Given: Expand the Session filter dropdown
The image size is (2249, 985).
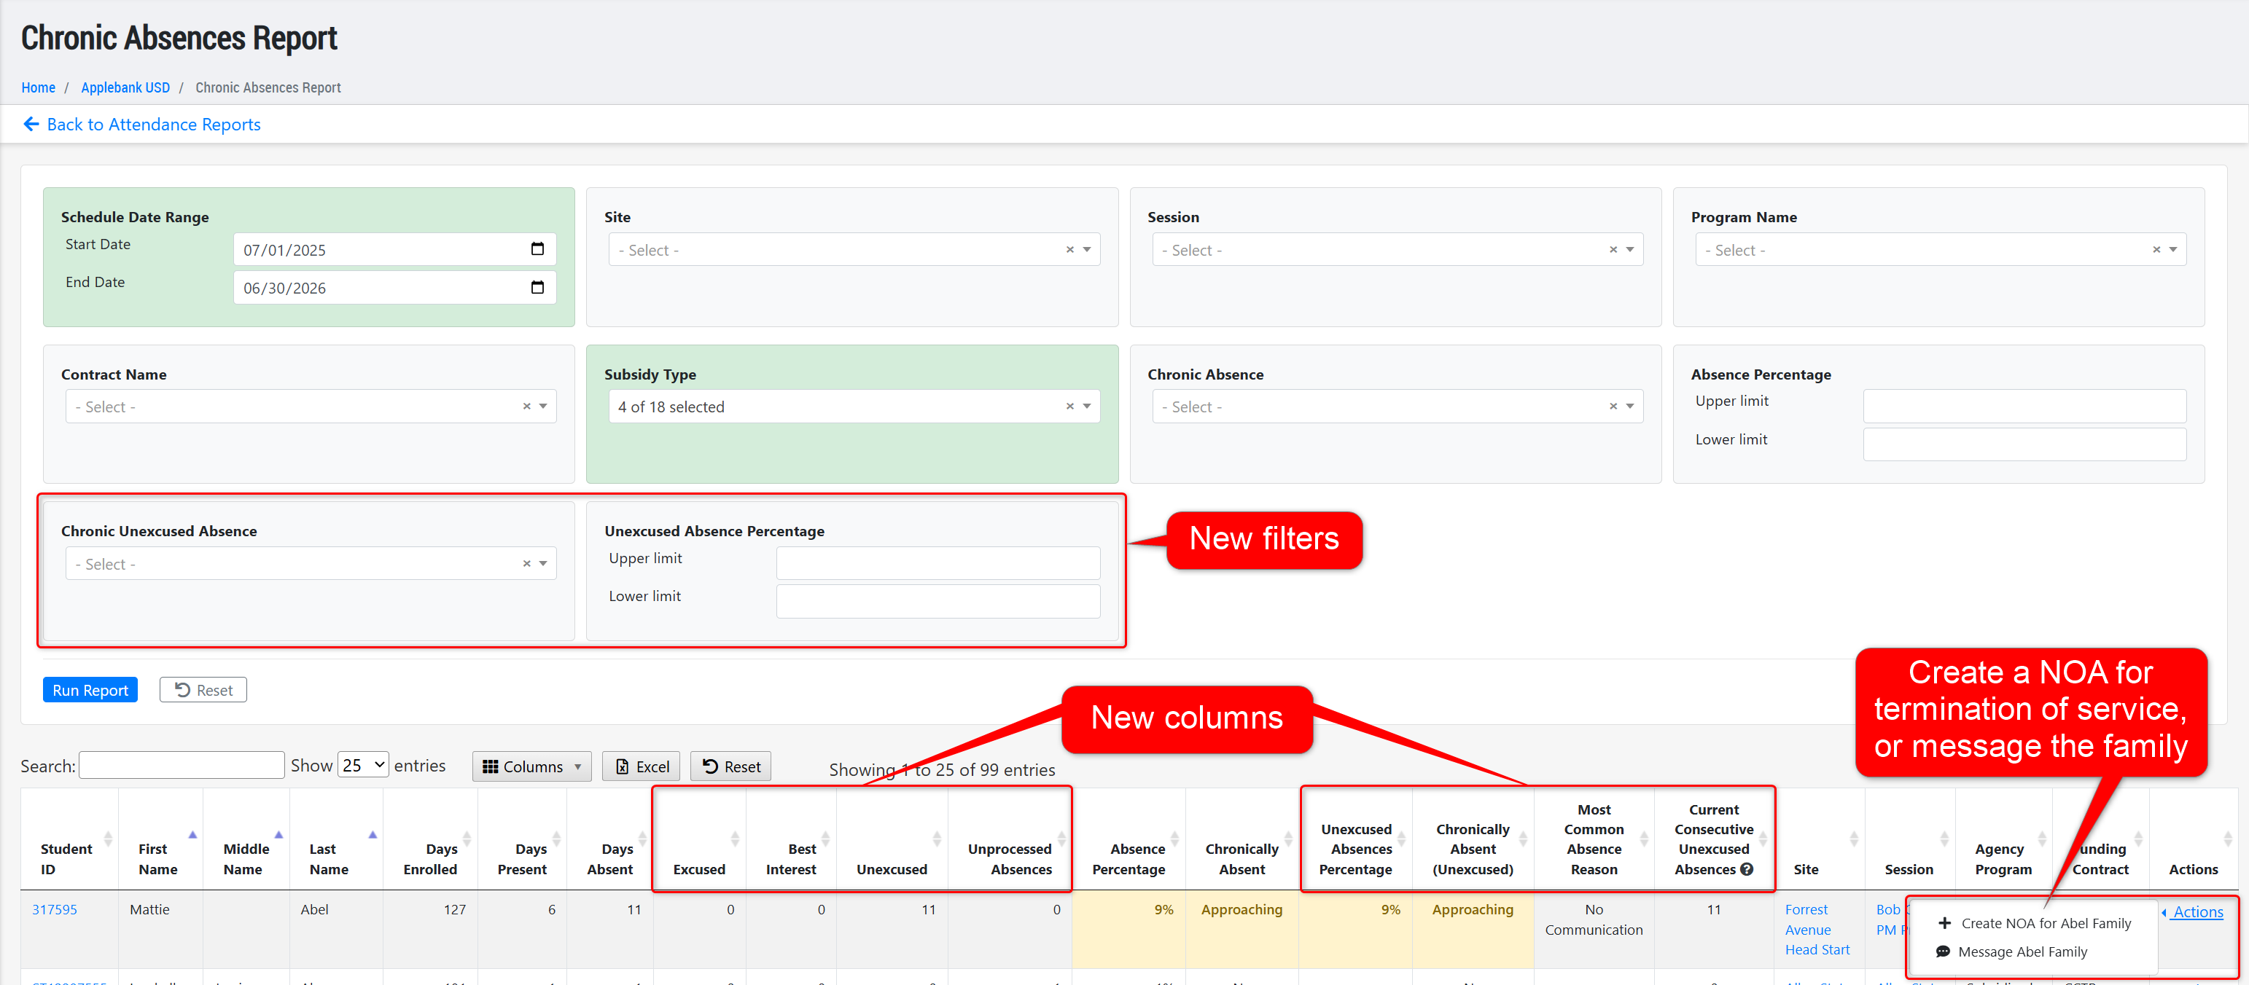Looking at the screenshot, I should tap(1629, 249).
